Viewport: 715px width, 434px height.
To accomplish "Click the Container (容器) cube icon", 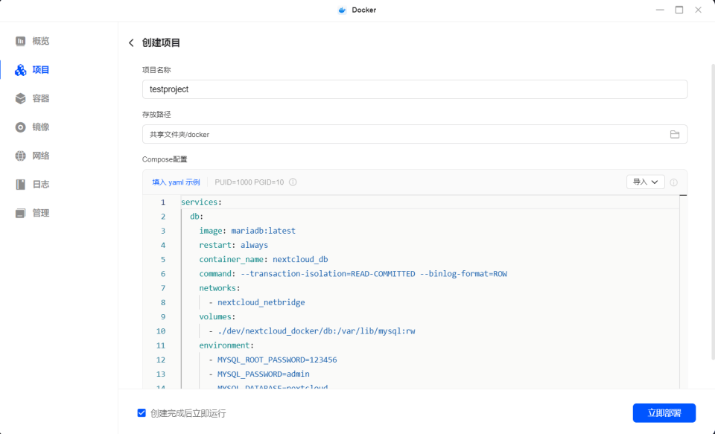I will [21, 98].
